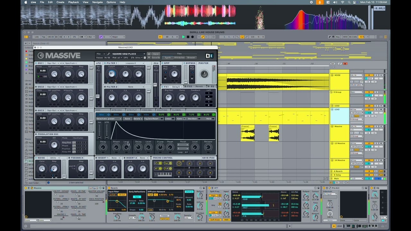Click the 2 Env drag-handle cross icon
This screenshot has height=231, width=411.
click(x=124, y=115)
